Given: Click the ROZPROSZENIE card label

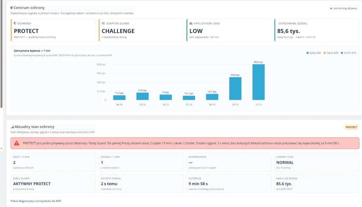Looking at the screenshot, I should (x=197, y=157).
